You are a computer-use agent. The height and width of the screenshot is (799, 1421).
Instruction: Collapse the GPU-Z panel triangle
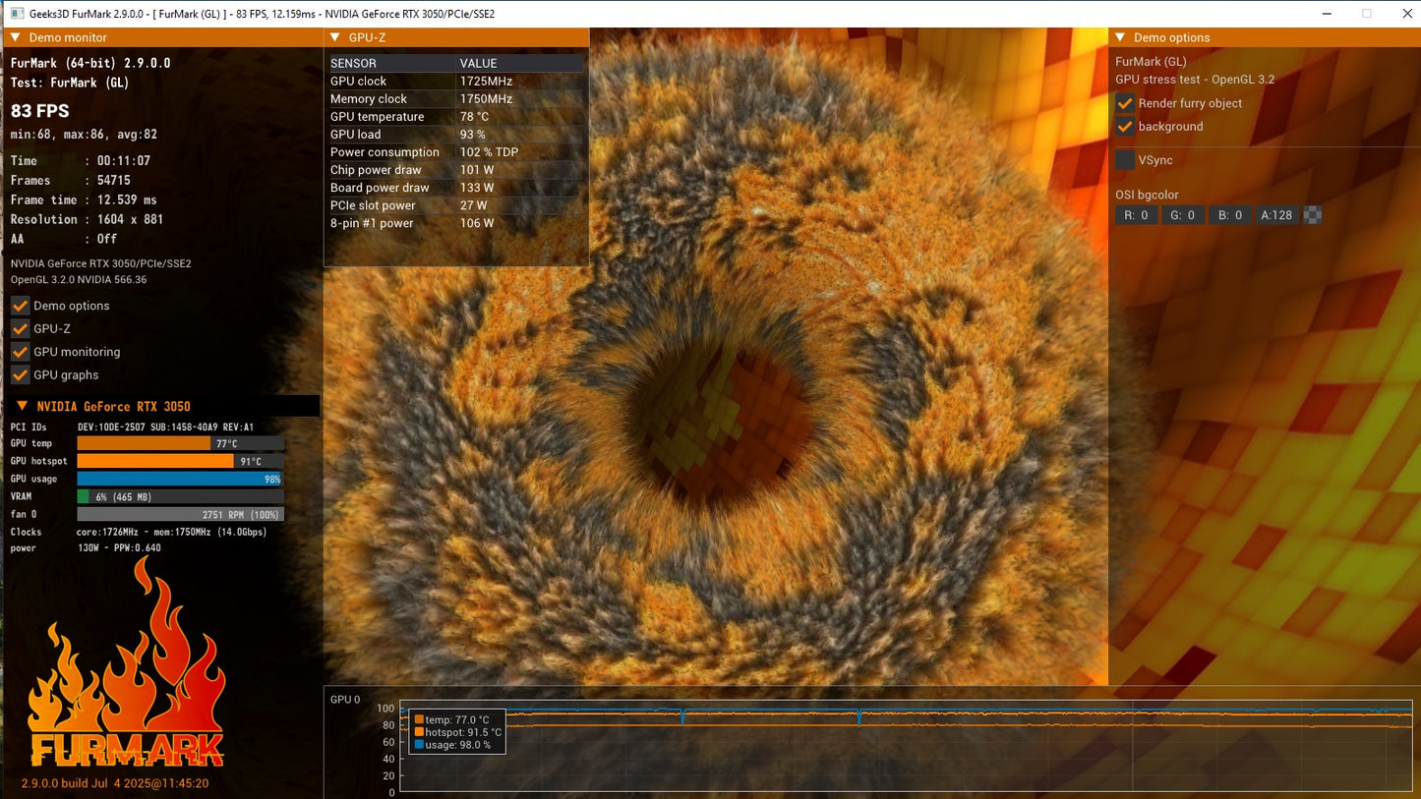pos(334,37)
